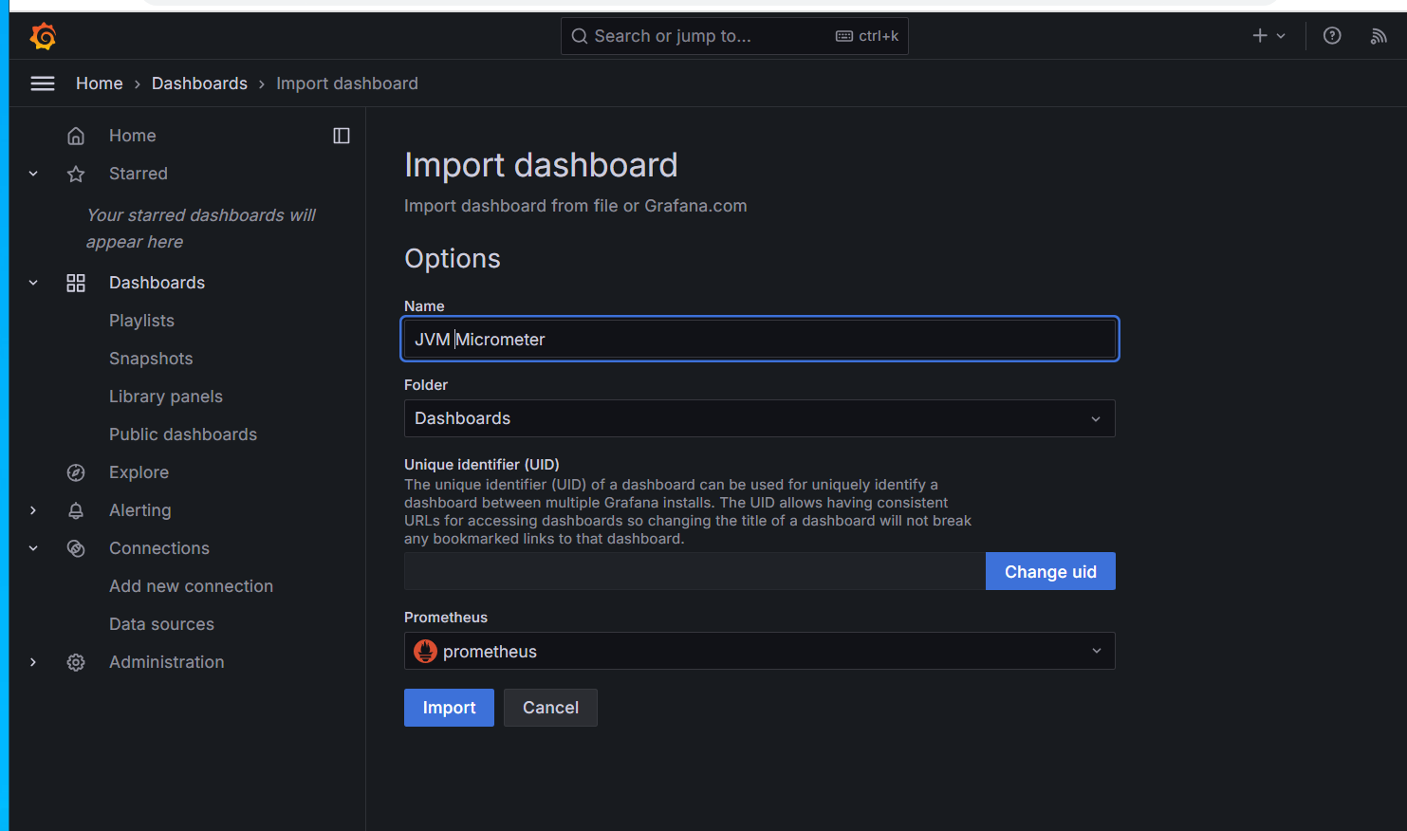Viewport: 1407px width, 831px height.
Task: Click the Explore compass icon
Action: point(76,472)
